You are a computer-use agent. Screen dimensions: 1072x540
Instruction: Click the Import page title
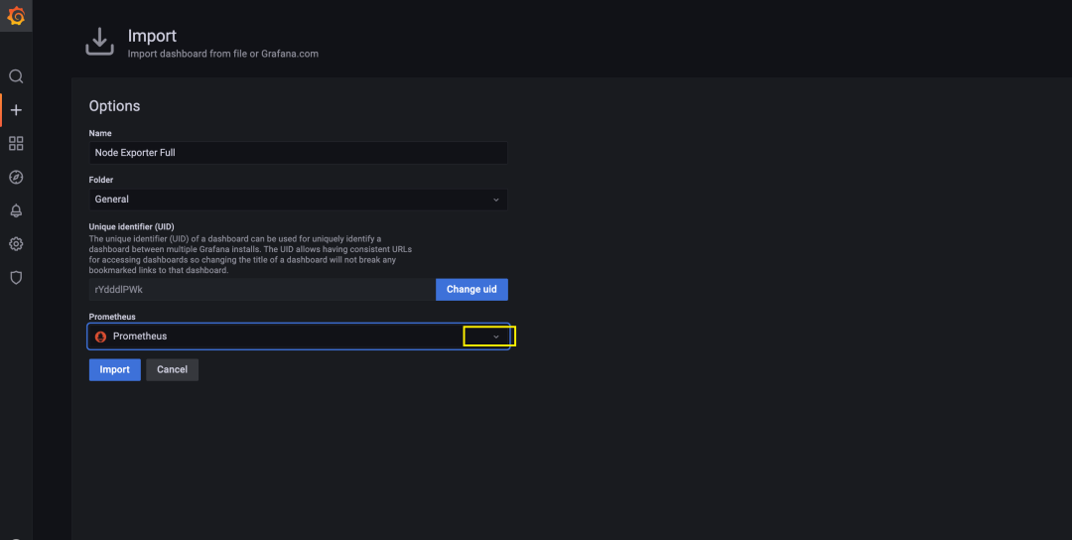point(152,36)
